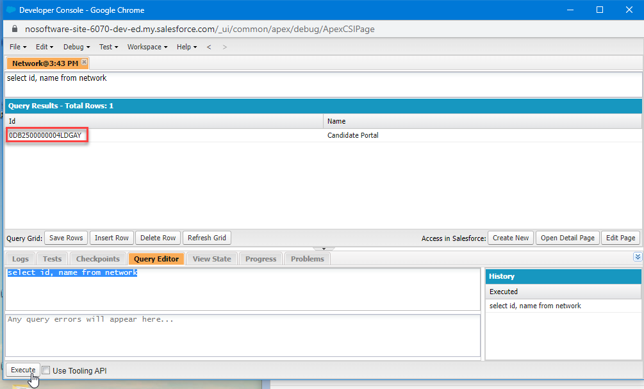Collapse the bottom panel with double-chevron icon

pos(638,257)
